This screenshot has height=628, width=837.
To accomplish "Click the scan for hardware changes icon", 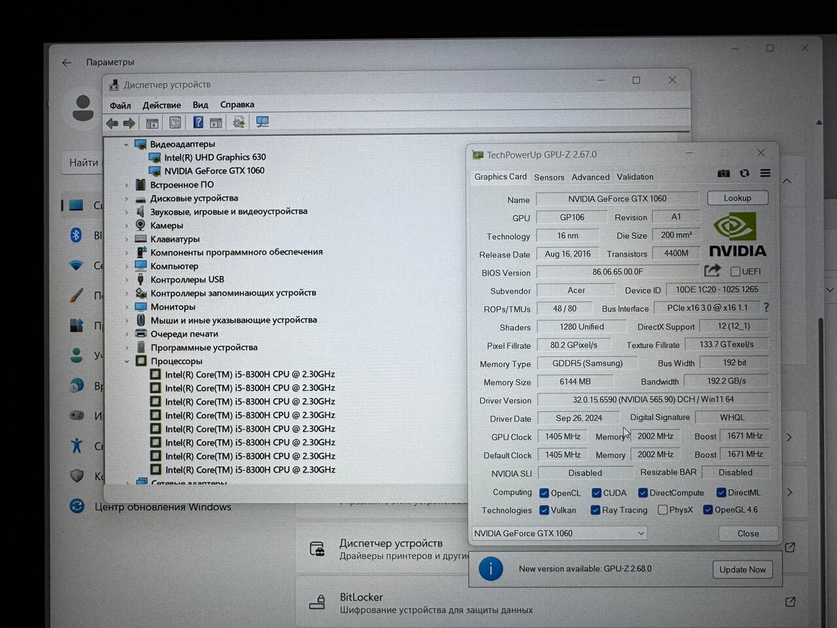I will pos(262,122).
